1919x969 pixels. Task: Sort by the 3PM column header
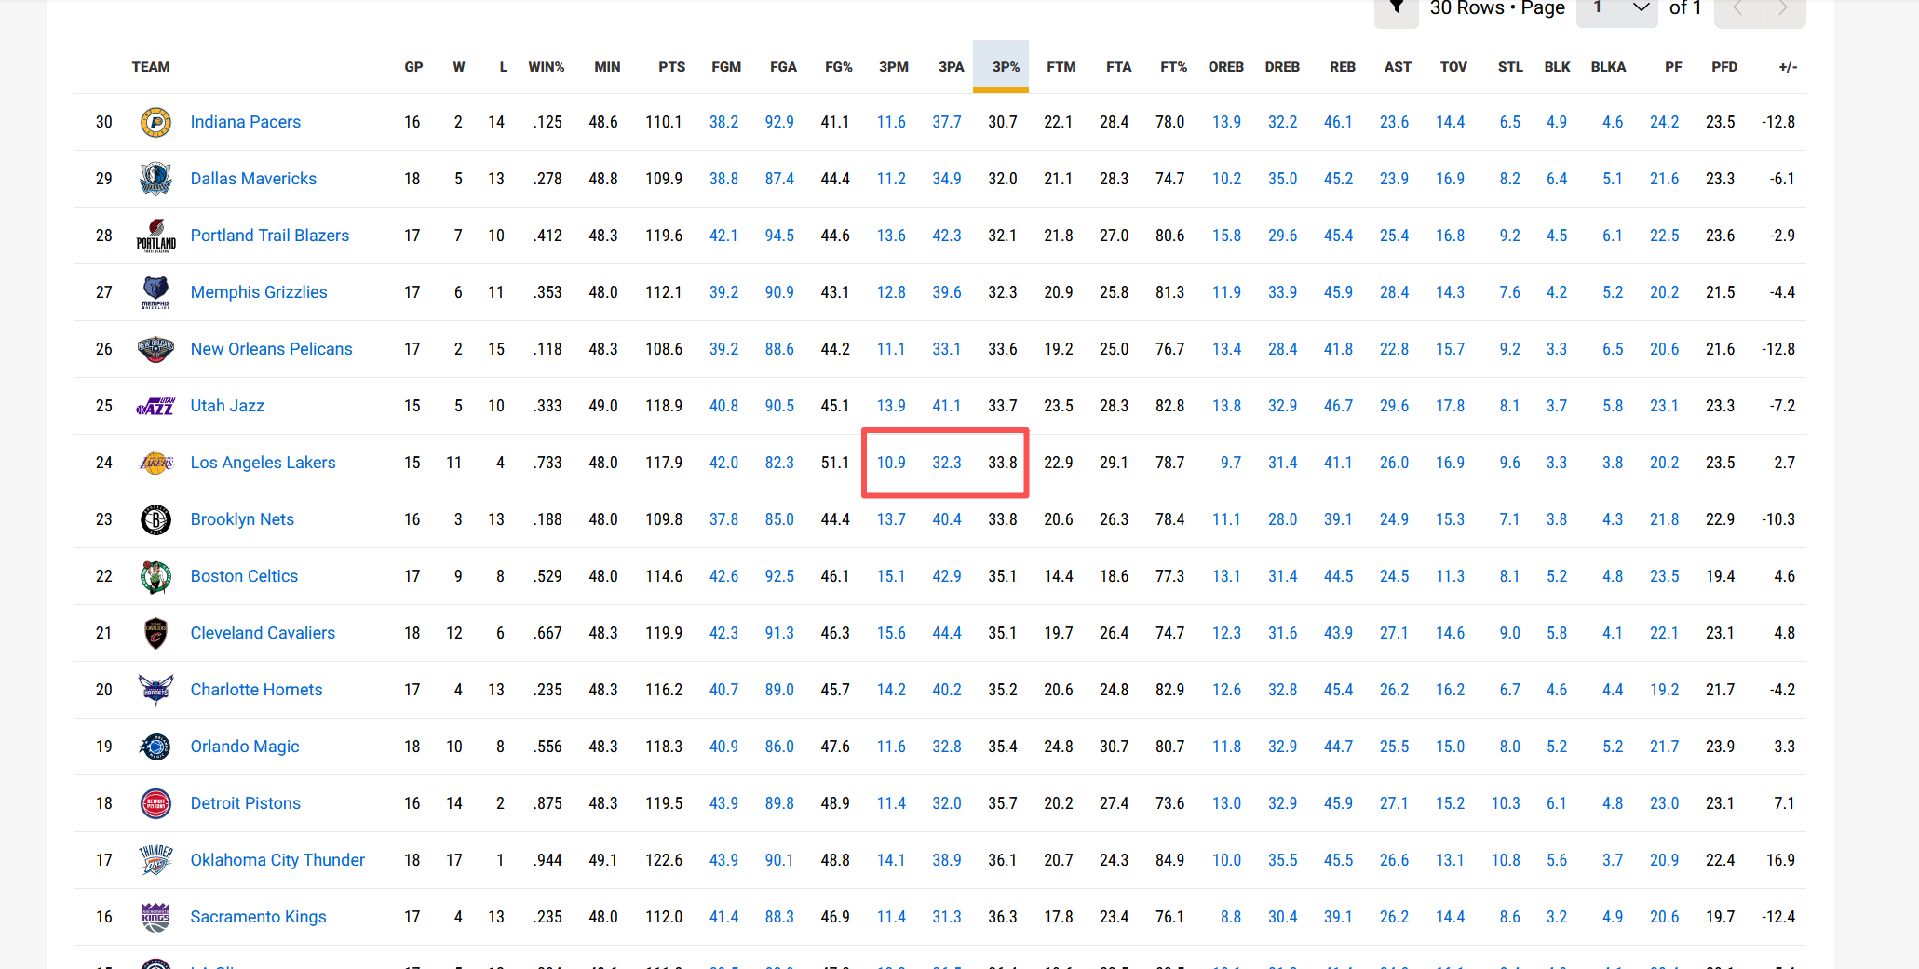click(x=894, y=67)
